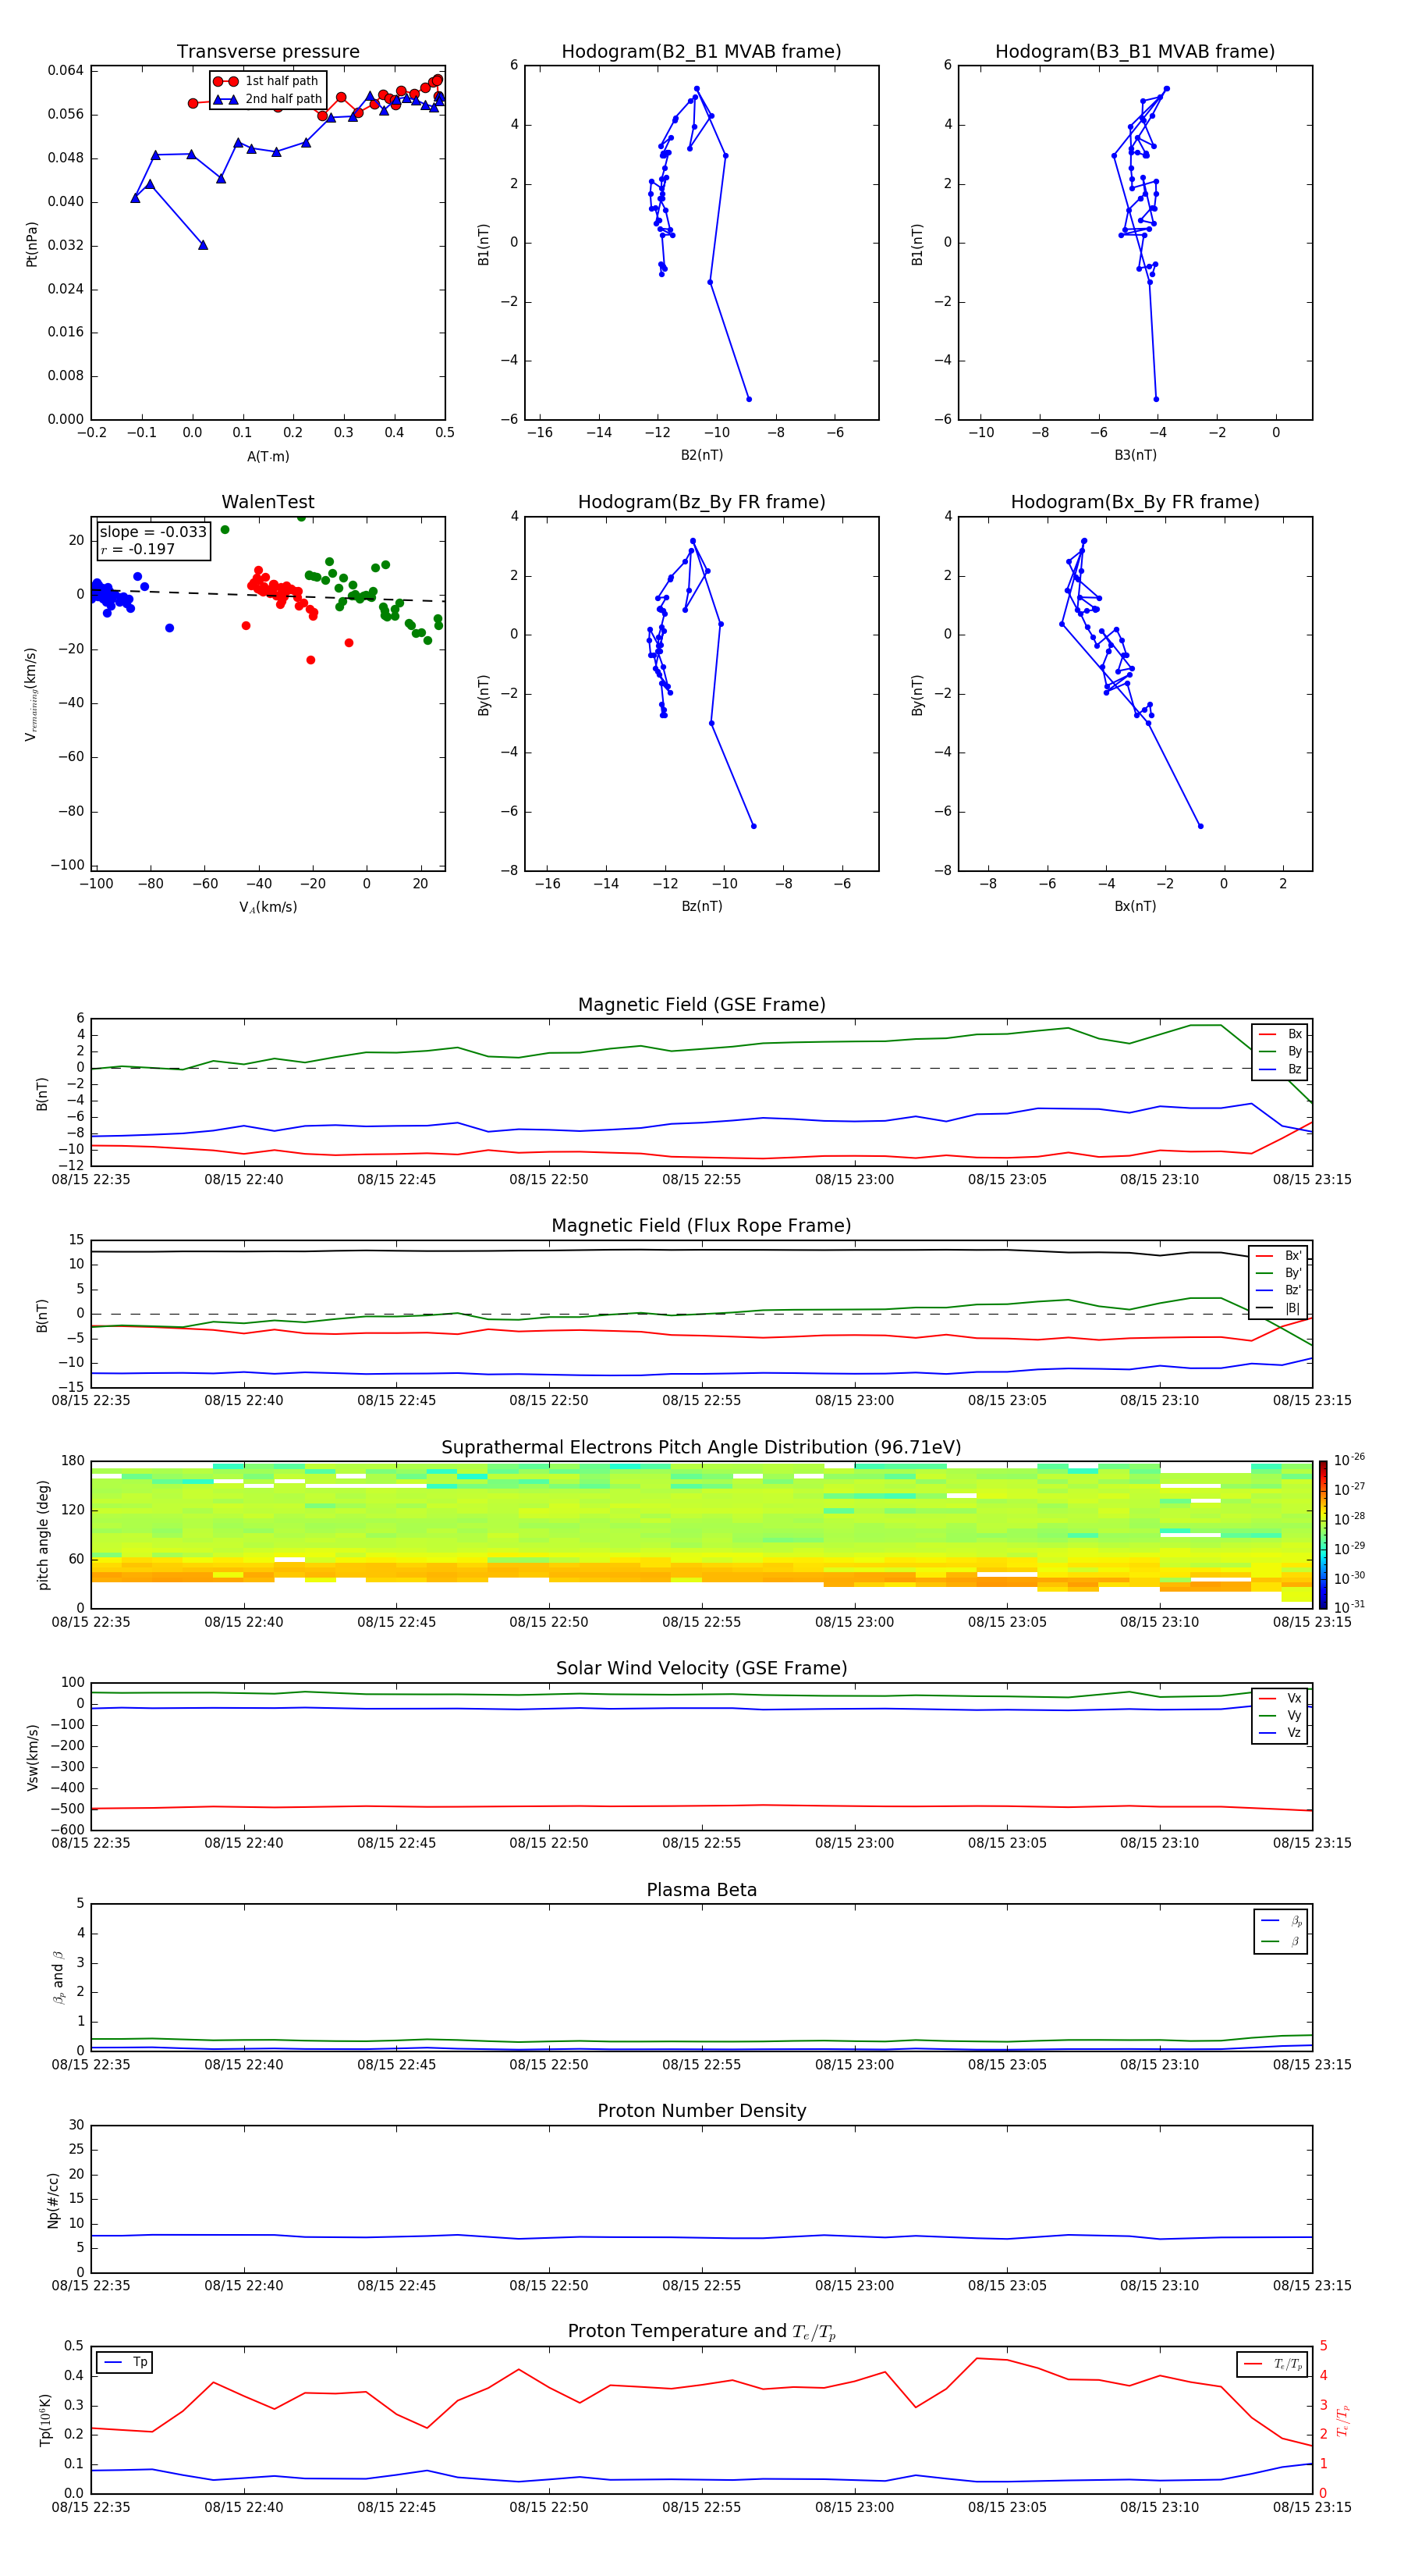This screenshot has width=1404, height=2576.
Task: Click the 'Vsw(km/s)' y-axis label
Action: click(x=33, y=1757)
